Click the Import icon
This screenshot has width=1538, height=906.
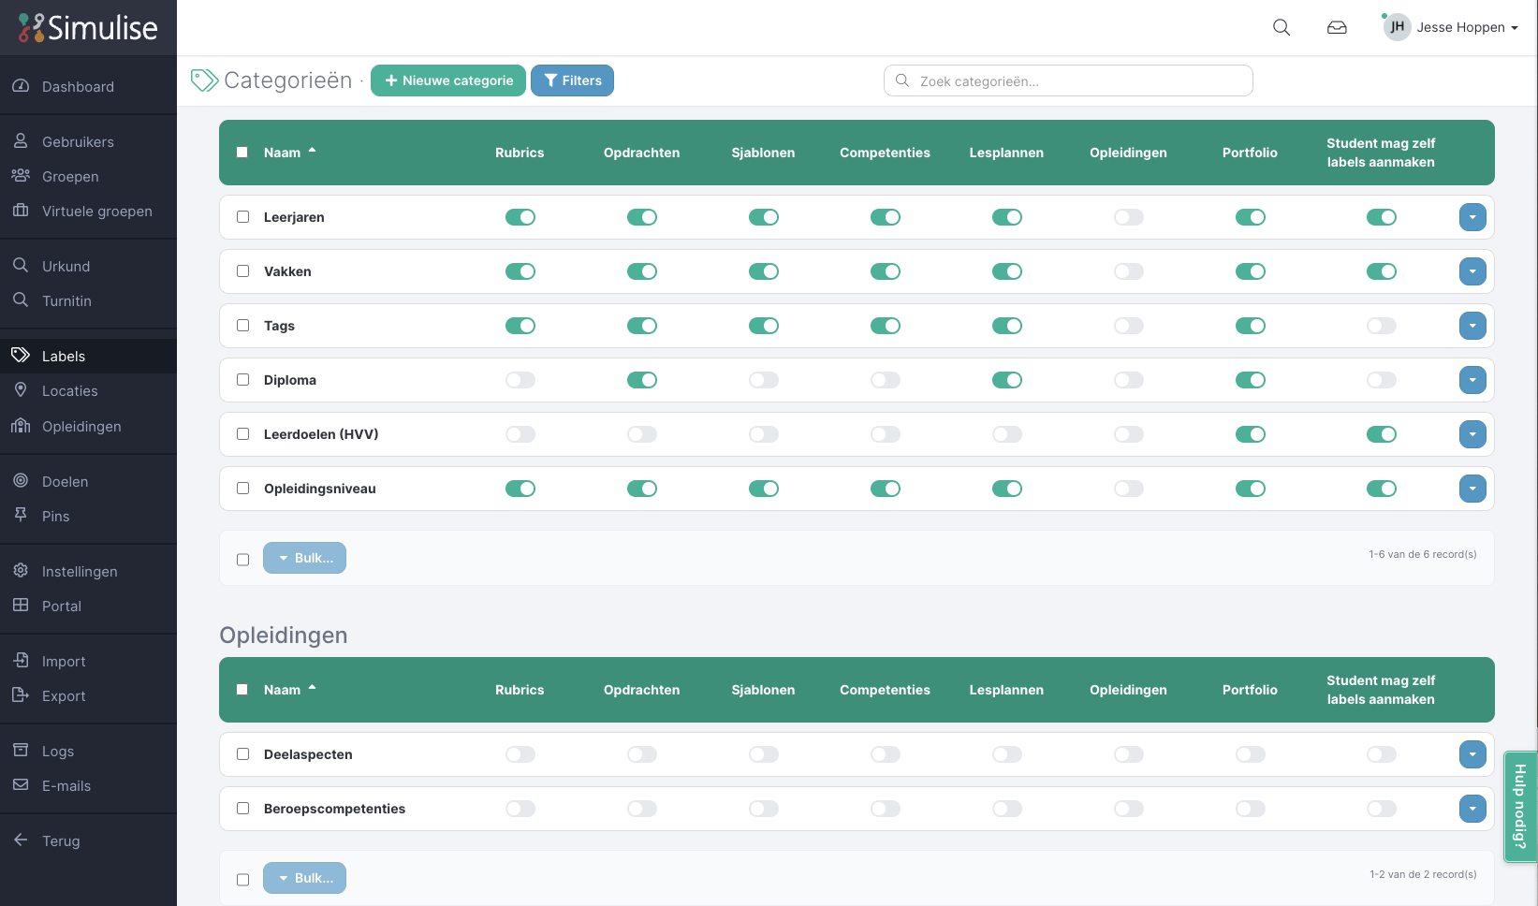coord(21,661)
